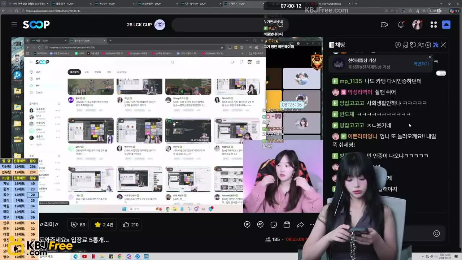Toggle the white switch below the notice
The image size is (462, 260).
(x=441, y=73)
